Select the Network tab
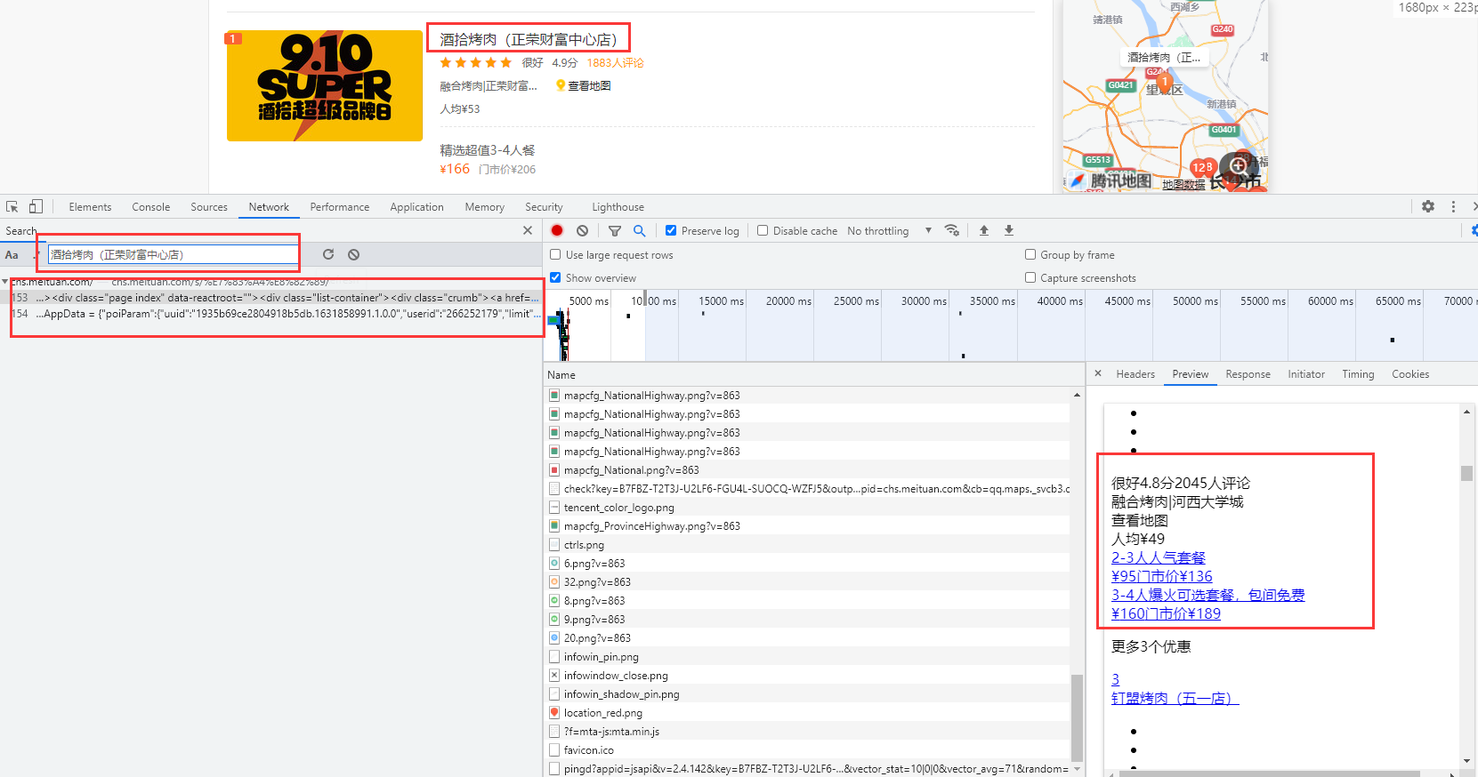 coord(269,207)
